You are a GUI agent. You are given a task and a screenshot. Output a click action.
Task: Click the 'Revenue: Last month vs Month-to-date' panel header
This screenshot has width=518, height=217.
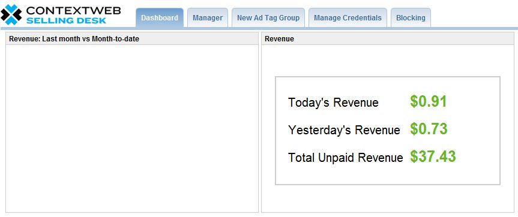tap(132, 38)
